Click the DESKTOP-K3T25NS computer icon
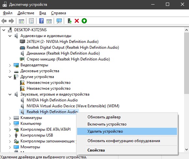Viewport: 189px width, 159px height. click(10, 30)
